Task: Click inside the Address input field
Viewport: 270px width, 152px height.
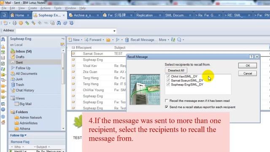Action: click(64, 31)
